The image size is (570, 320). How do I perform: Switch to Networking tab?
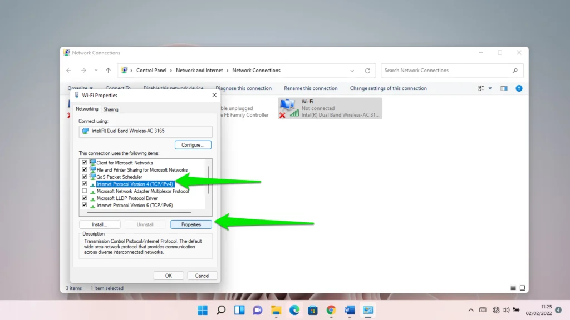[87, 109]
